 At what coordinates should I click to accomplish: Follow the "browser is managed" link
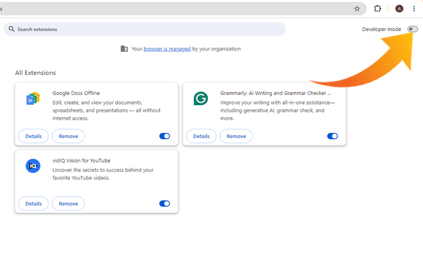tap(167, 49)
